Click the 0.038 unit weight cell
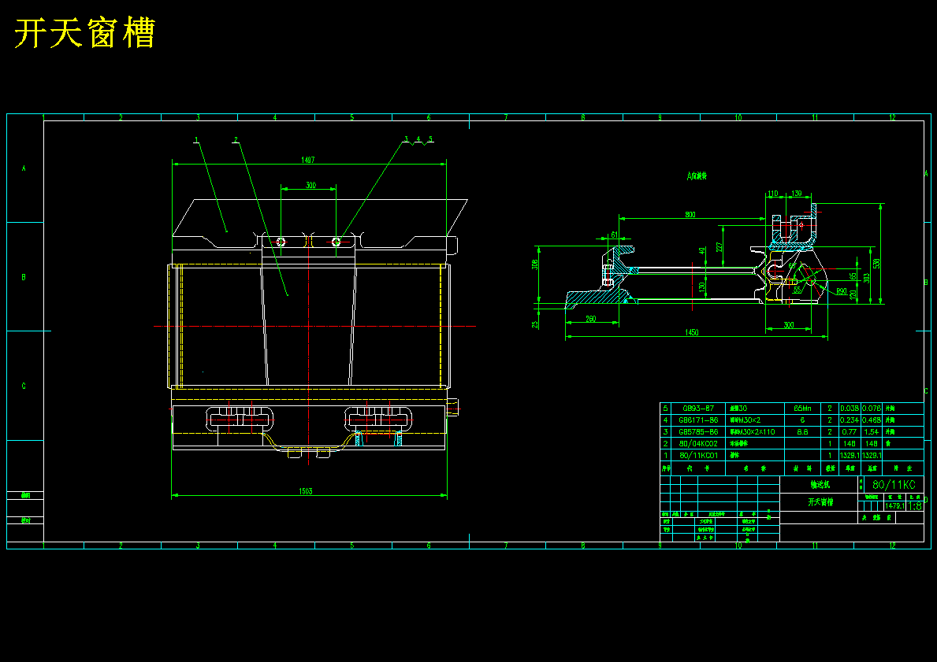The height and width of the screenshot is (662, 937). point(849,409)
